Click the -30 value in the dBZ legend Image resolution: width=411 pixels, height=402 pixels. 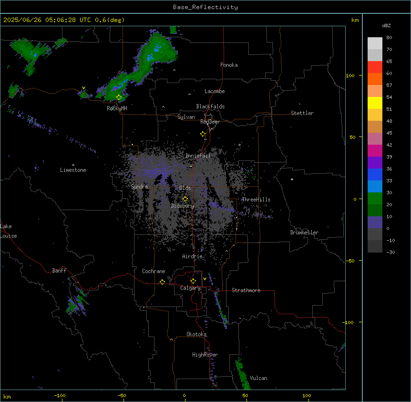(x=390, y=253)
